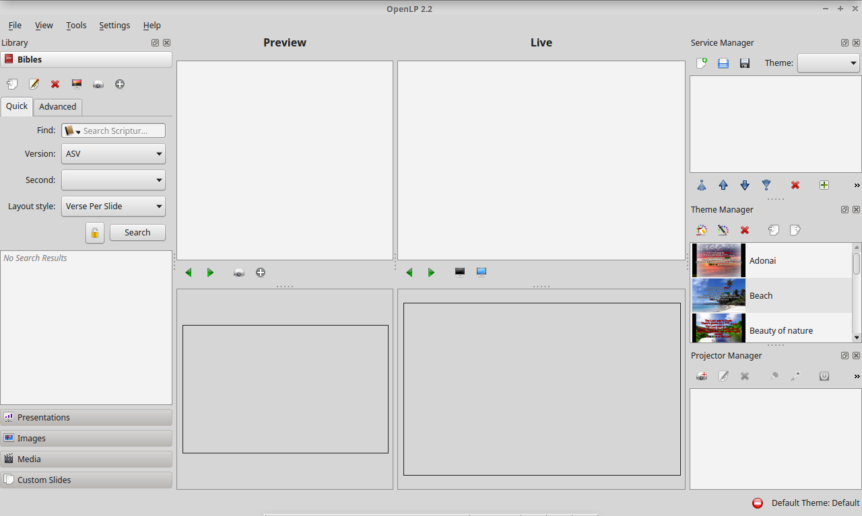The image size is (862, 516).
Task: Open the search type dropdown in the Find field
Action: point(72,131)
